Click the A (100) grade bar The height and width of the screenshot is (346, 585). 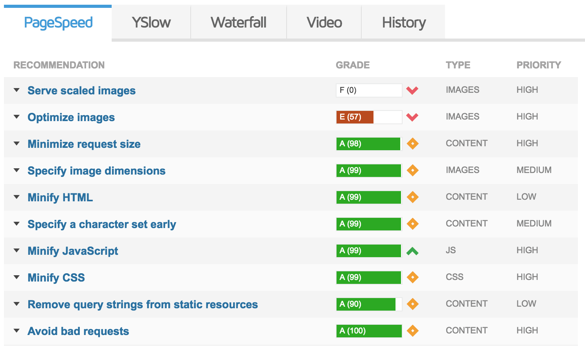(369, 331)
